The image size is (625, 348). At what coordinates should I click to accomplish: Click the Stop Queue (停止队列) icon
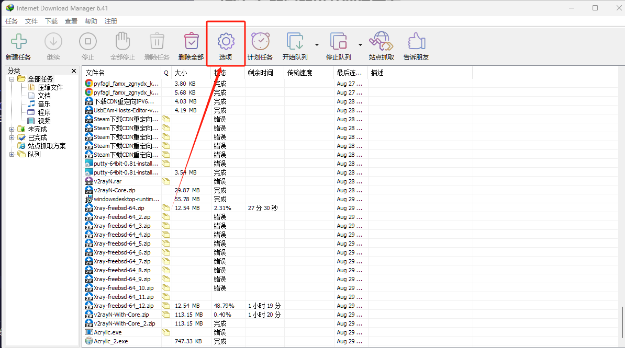[338, 41]
